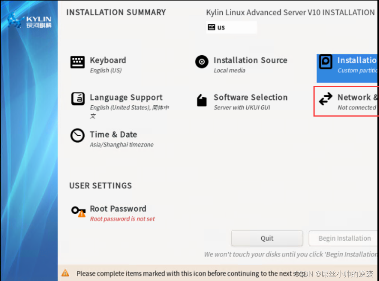The image size is (379, 281).
Task: Open Language Support icon
Action: 77,99
